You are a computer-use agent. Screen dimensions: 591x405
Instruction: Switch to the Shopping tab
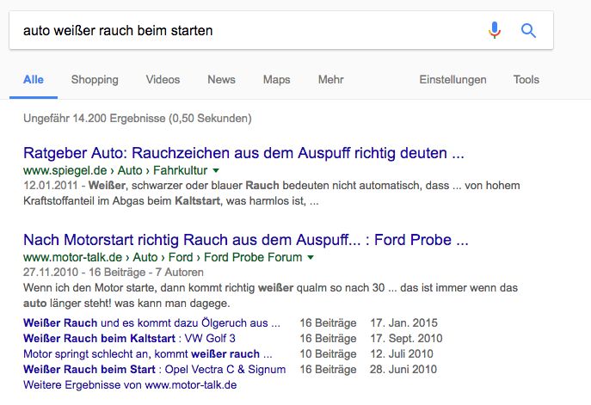pos(95,80)
